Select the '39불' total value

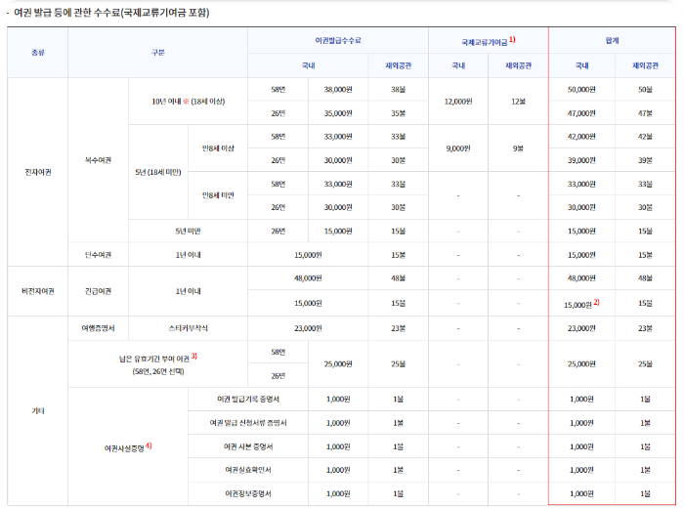[x=645, y=160]
